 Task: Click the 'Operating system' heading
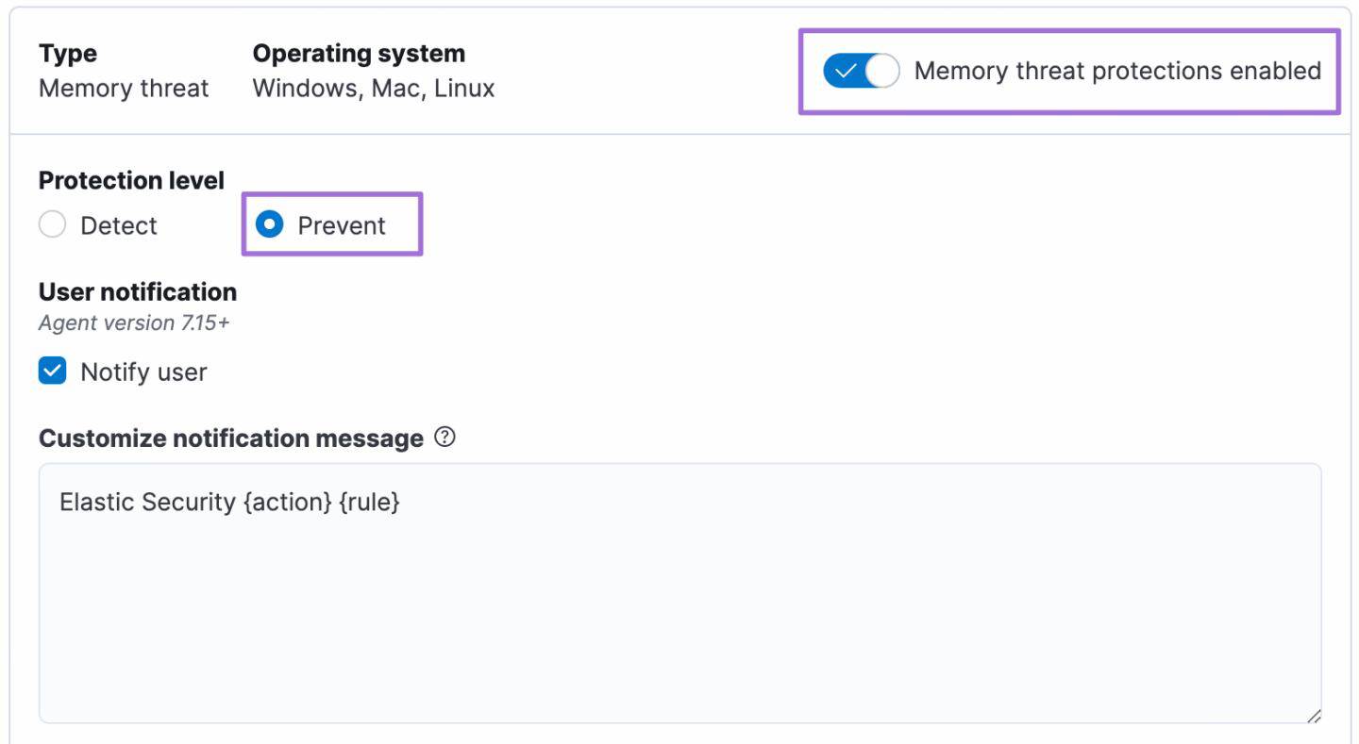pos(359,54)
